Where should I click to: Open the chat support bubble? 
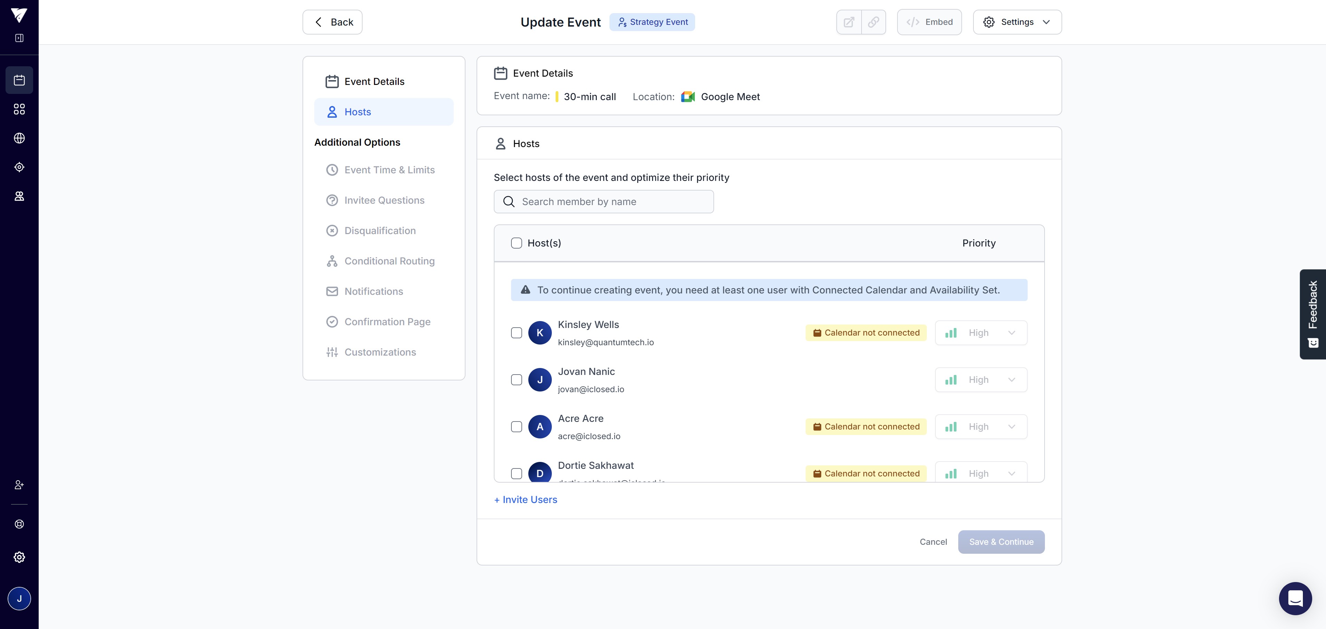coord(1295,598)
